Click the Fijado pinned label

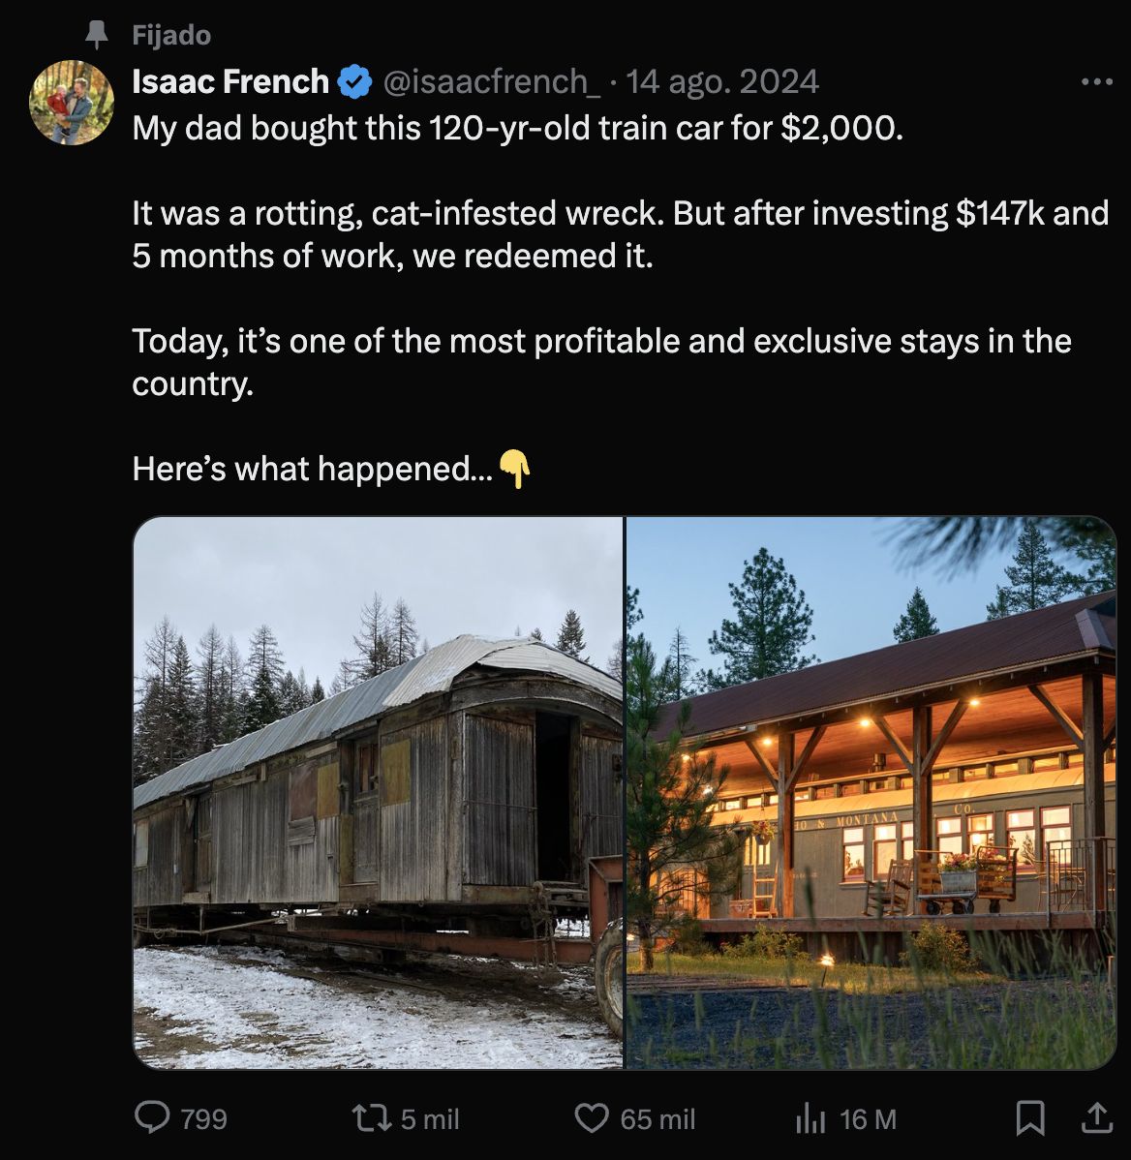[171, 35]
